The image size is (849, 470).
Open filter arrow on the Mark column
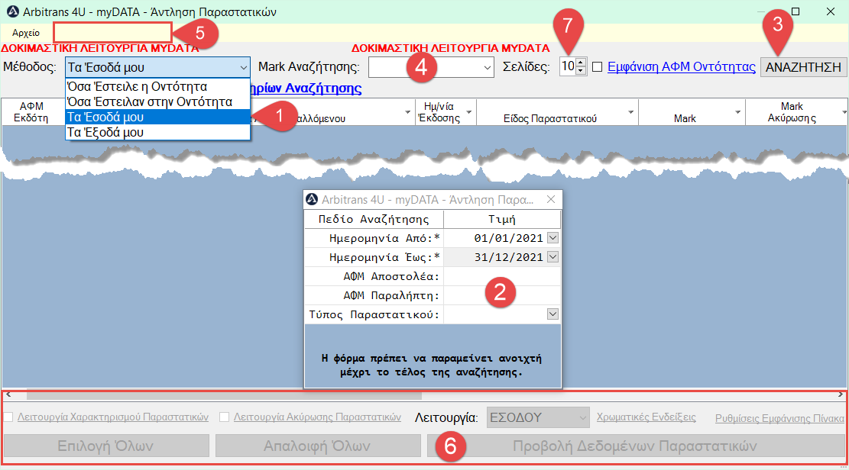click(x=737, y=112)
